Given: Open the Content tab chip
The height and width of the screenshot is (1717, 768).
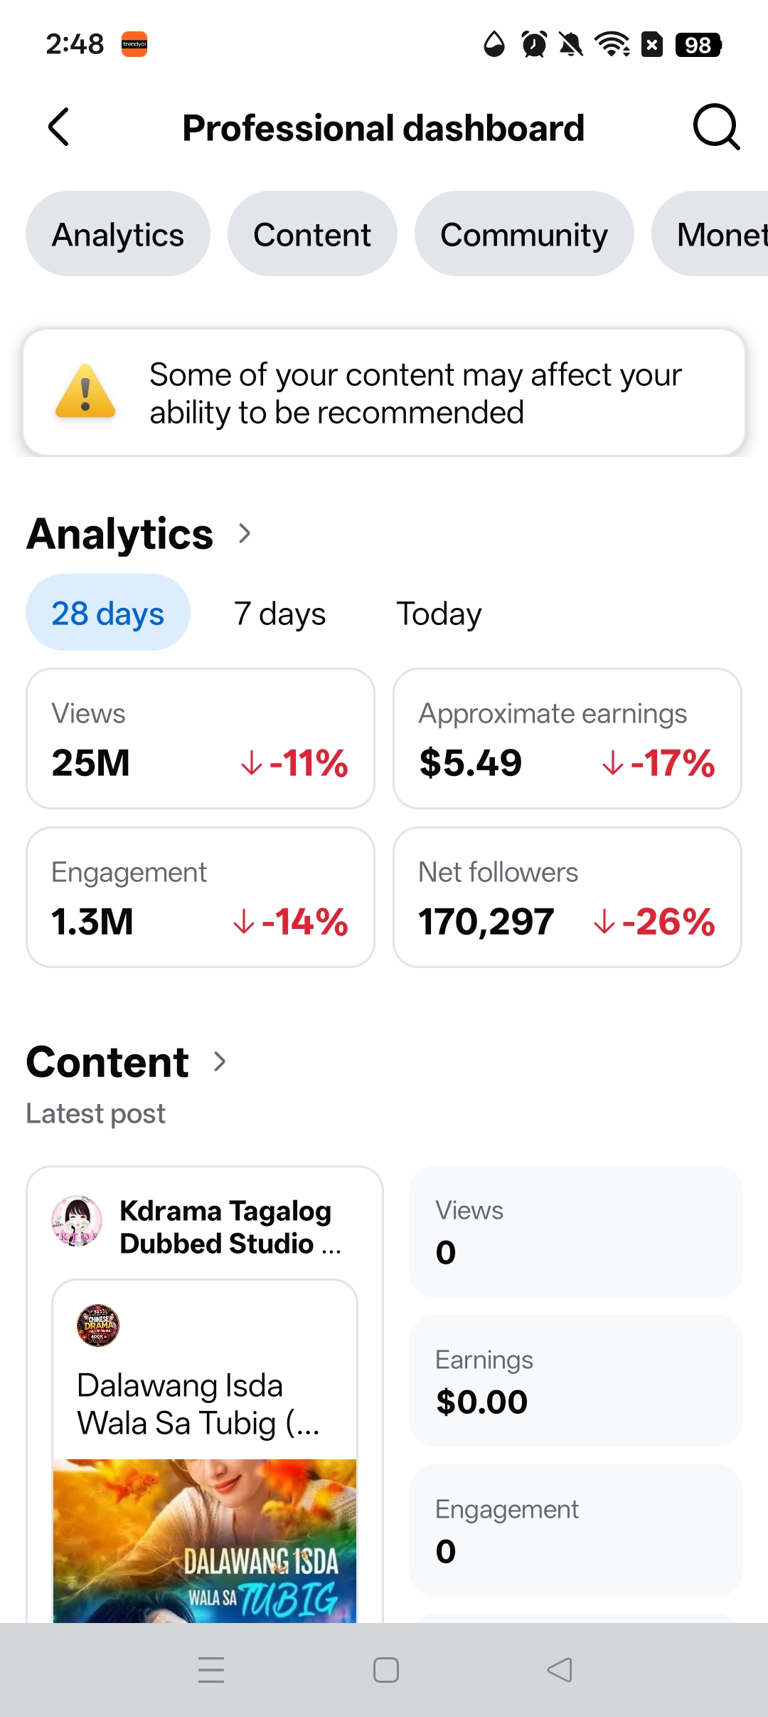Looking at the screenshot, I should pyautogui.click(x=312, y=233).
